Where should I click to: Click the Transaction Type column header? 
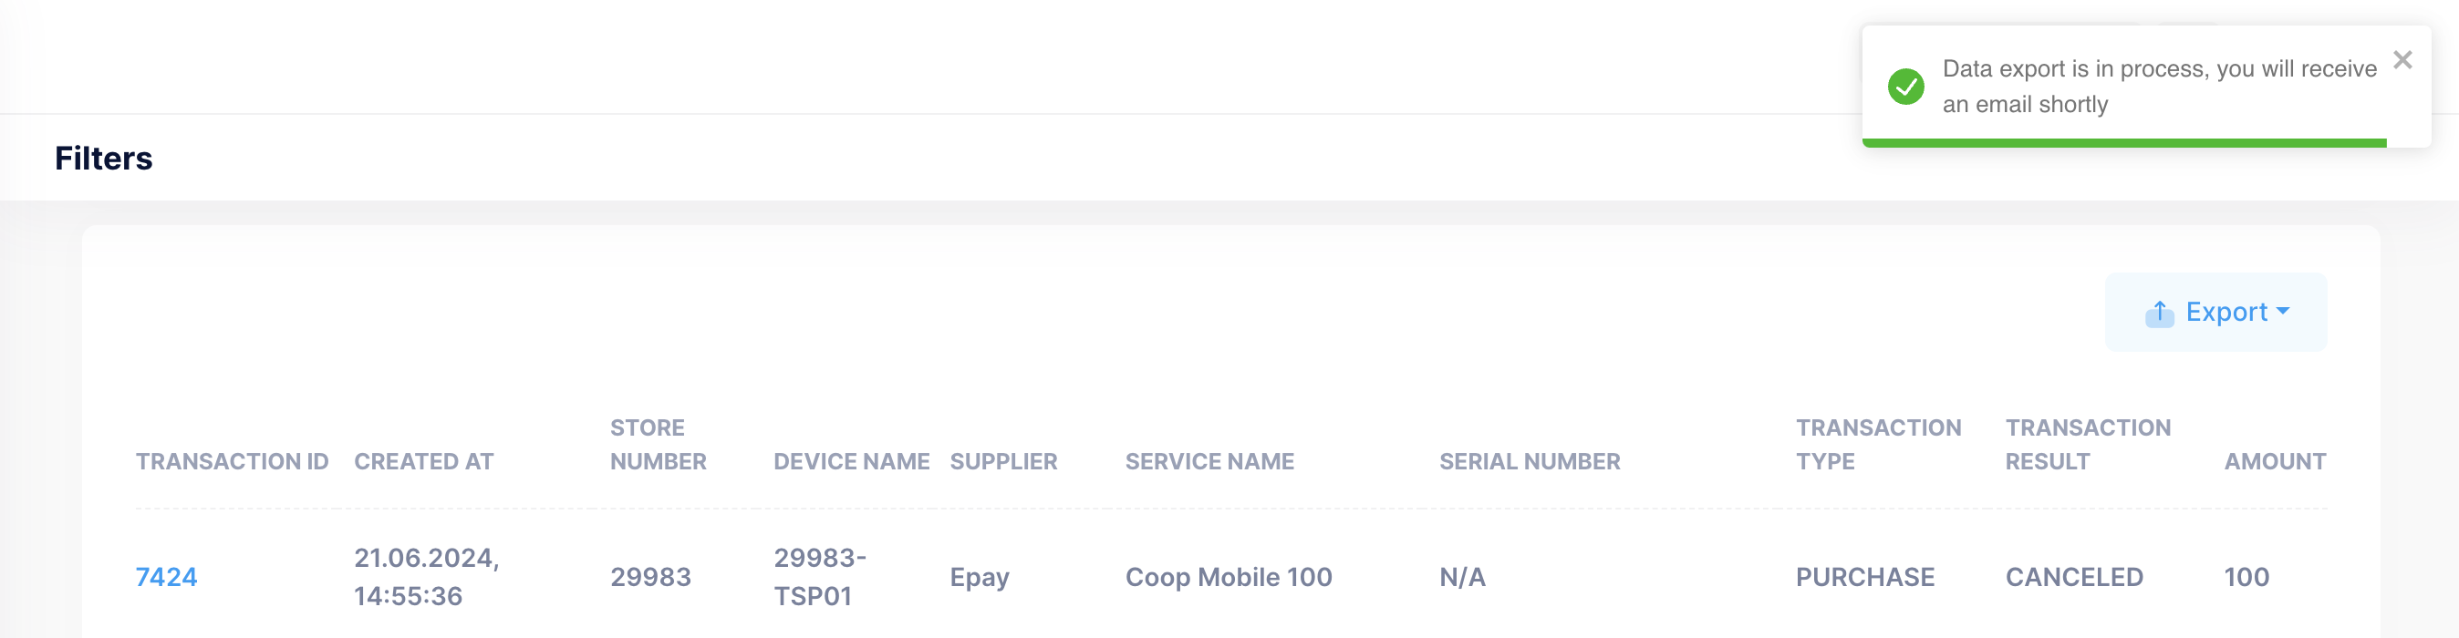tap(1878, 445)
